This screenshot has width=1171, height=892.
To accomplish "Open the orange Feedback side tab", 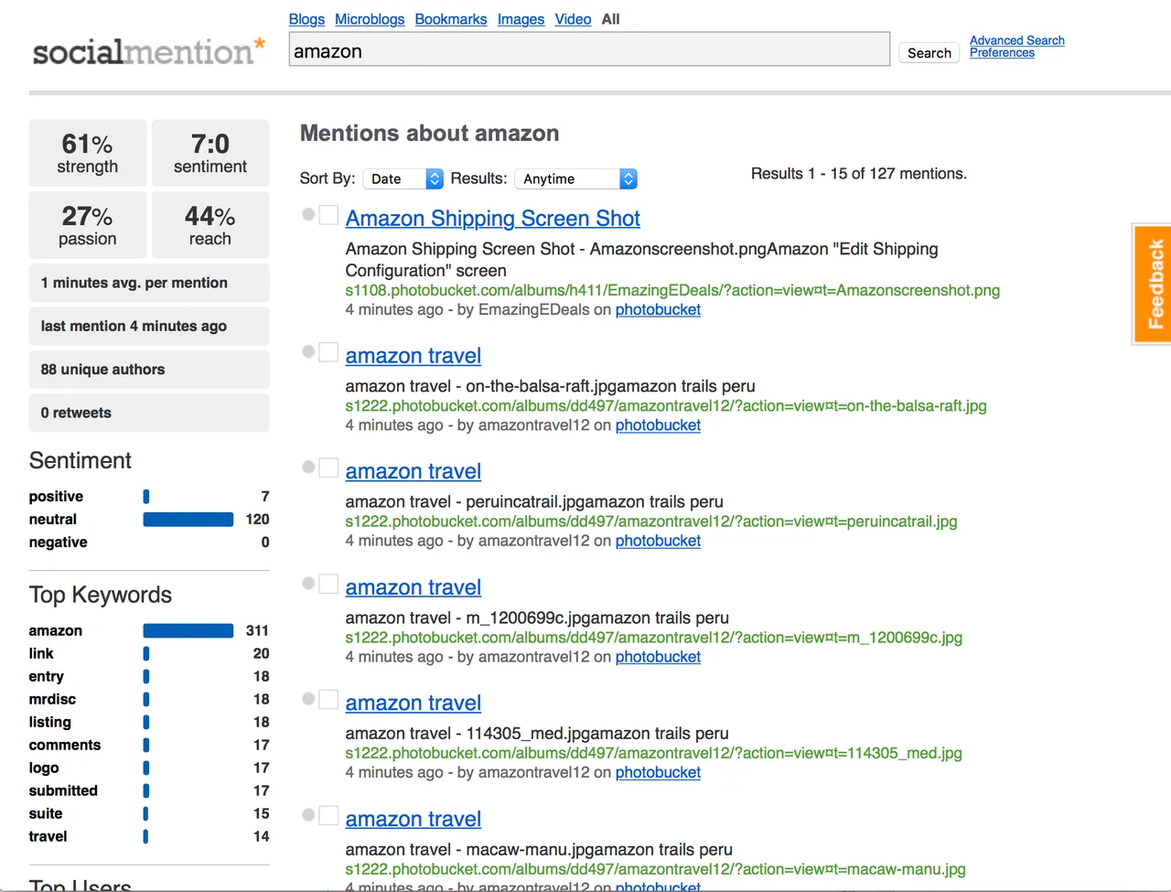I will point(1153,284).
